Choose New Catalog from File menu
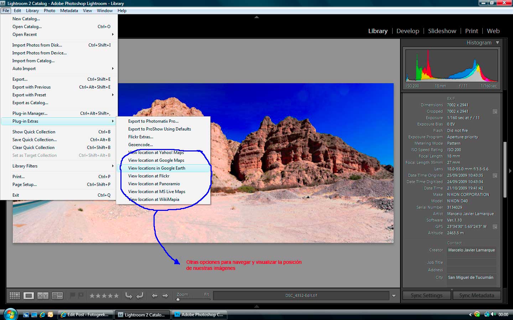513x320 pixels. click(x=59, y=19)
